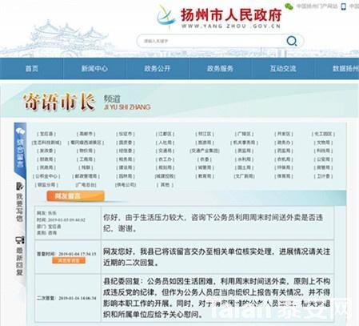
Task: Click the 民政局 department link
Action: tap(46, 167)
